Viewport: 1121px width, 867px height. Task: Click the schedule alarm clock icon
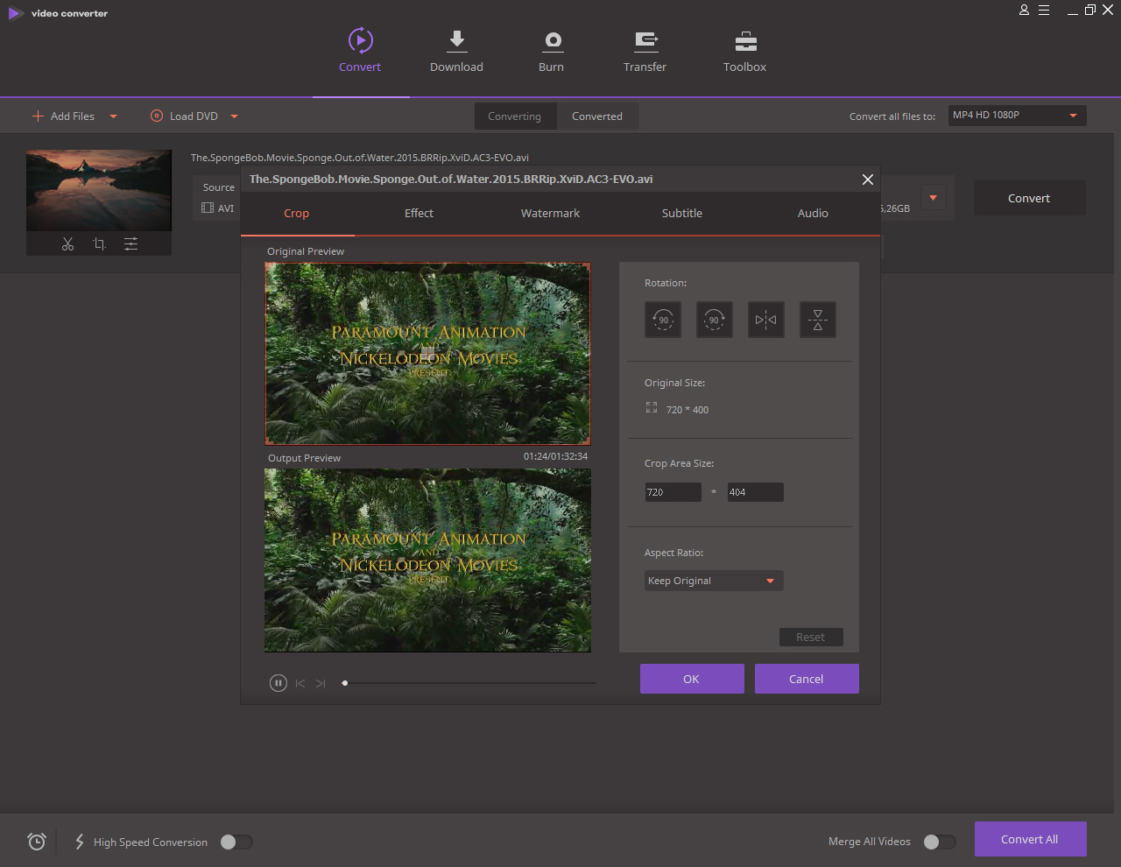coord(36,842)
